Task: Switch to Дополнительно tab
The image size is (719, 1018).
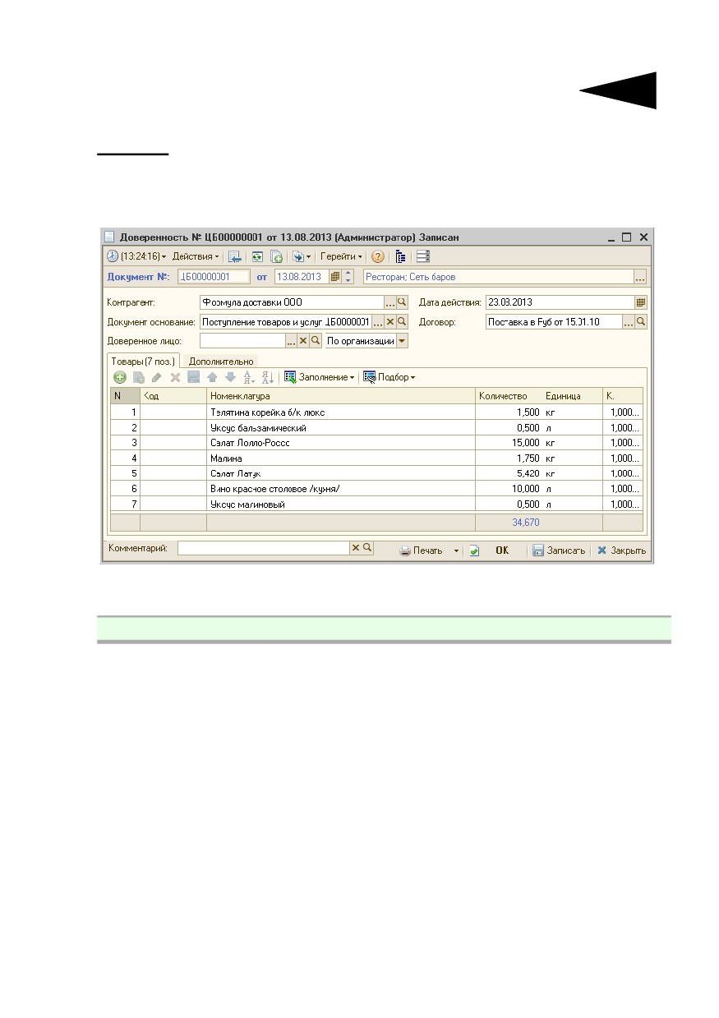Action: [221, 361]
